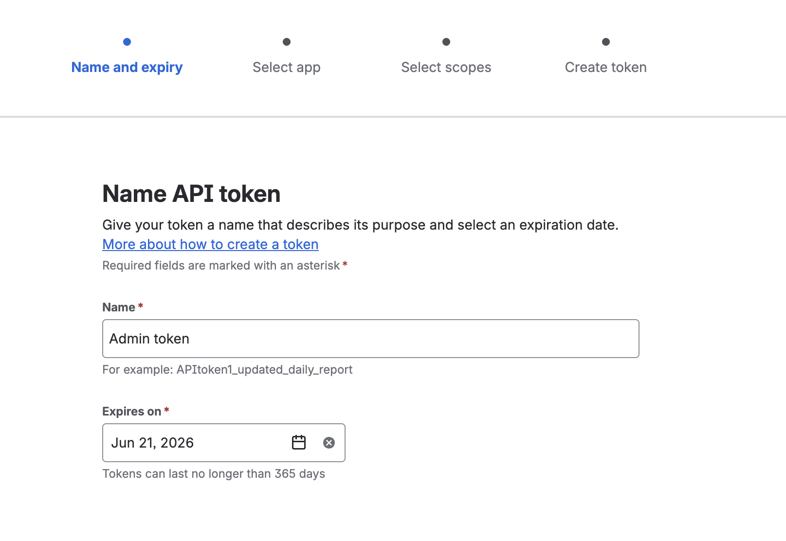Go to the Select app step
This screenshot has width=786, height=541.
click(x=287, y=67)
